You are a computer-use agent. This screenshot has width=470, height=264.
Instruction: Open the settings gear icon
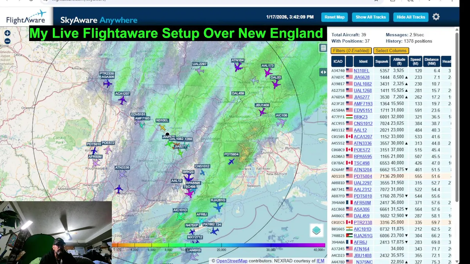[436, 17]
